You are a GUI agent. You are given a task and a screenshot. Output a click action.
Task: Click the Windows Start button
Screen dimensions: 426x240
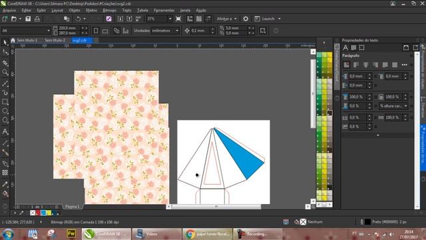(8, 234)
